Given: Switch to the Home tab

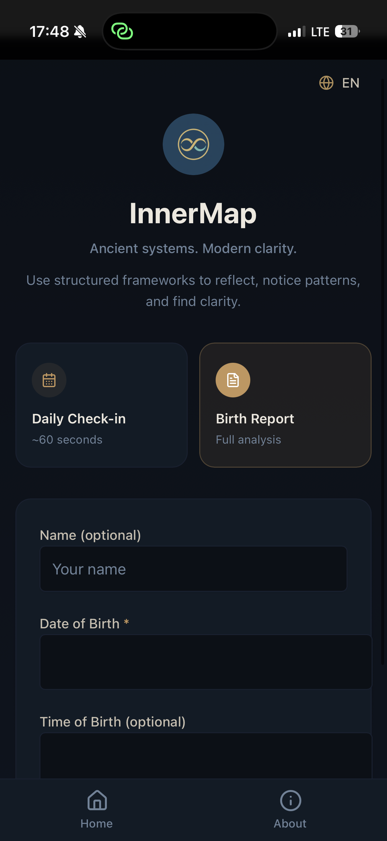Looking at the screenshot, I should [x=96, y=810].
